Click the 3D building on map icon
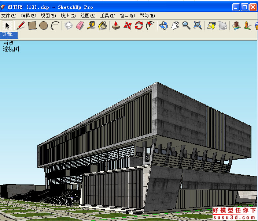The height and width of the screenshot is (221, 258). (236, 26)
